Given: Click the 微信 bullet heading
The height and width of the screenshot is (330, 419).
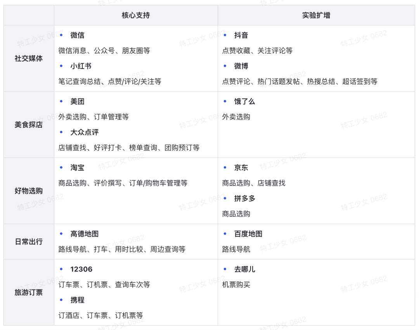Looking at the screenshot, I should click(x=77, y=35).
